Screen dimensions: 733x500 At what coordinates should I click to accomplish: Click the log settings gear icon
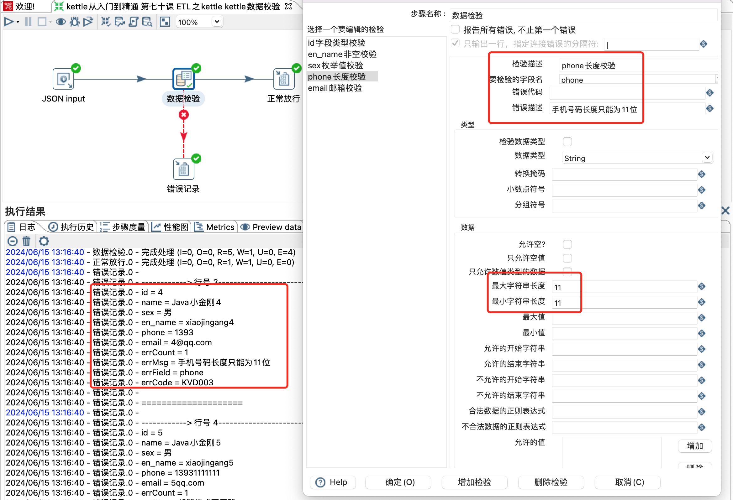44,242
